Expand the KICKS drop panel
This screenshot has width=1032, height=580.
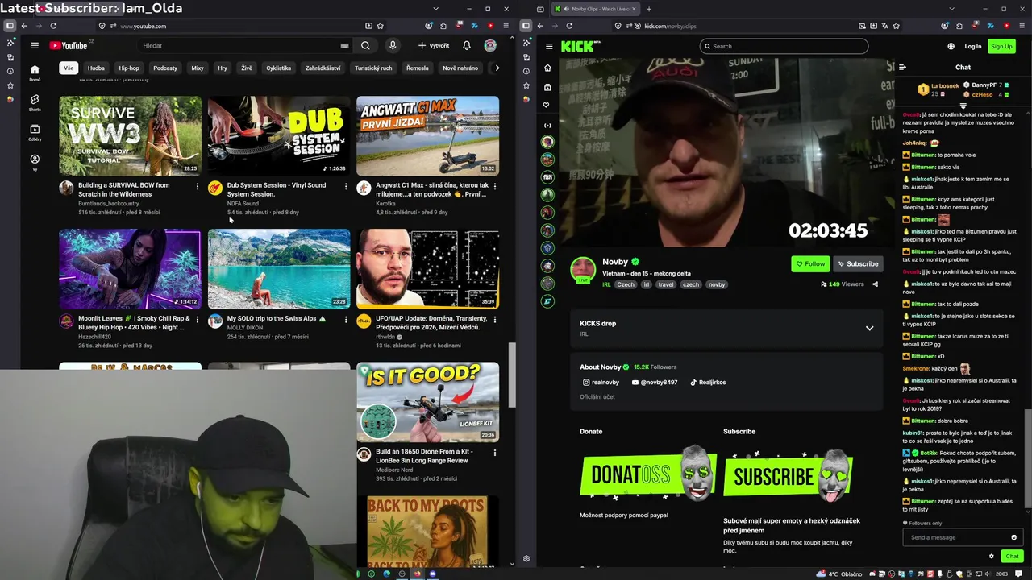pyautogui.click(x=869, y=328)
